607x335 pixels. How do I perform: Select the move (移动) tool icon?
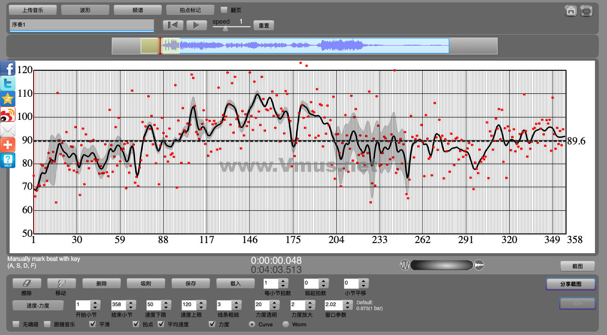[61, 283]
